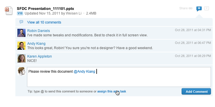
Task: Choose assign this as a task link
Action: point(112,91)
